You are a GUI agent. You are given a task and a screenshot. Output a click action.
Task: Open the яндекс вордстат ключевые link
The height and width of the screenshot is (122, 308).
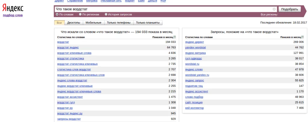(x=75, y=86)
